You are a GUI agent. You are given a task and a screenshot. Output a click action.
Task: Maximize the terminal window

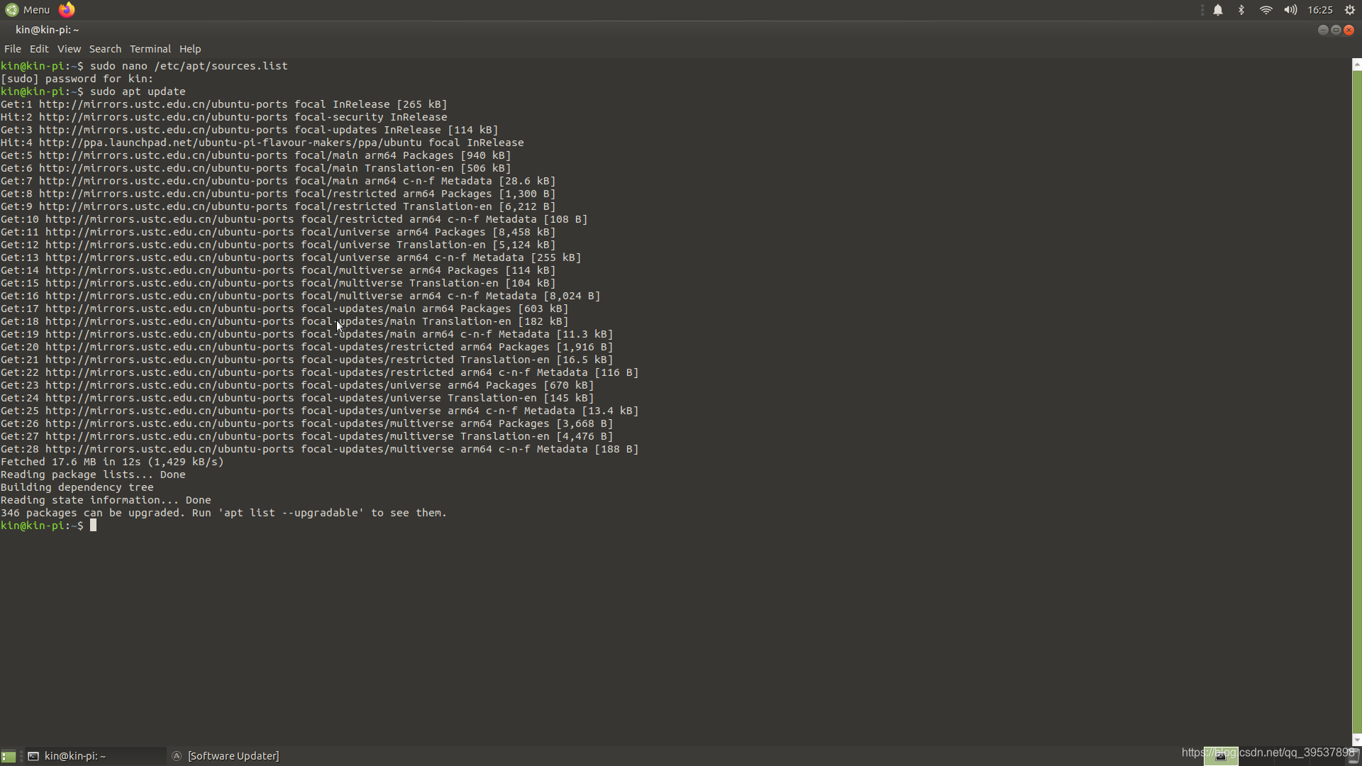[1336, 30]
